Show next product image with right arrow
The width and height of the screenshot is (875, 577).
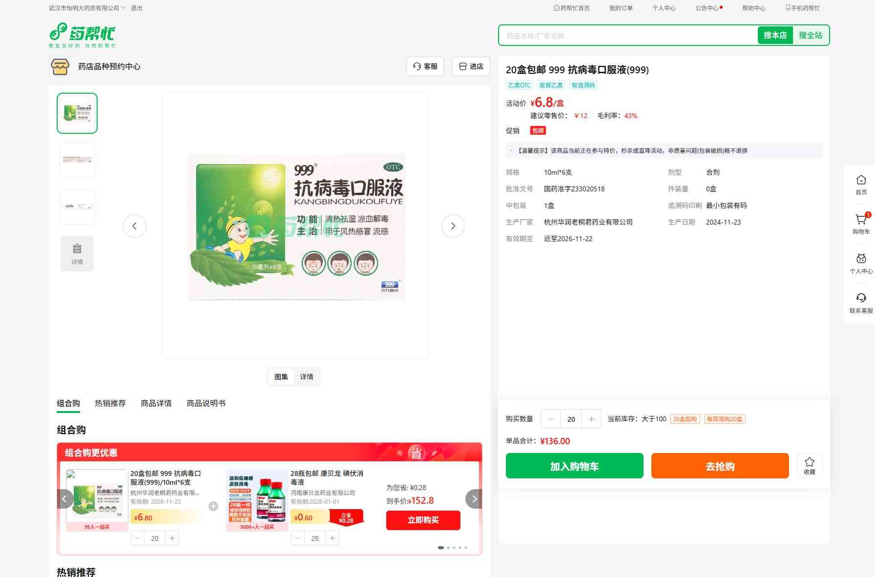click(453, 226)
